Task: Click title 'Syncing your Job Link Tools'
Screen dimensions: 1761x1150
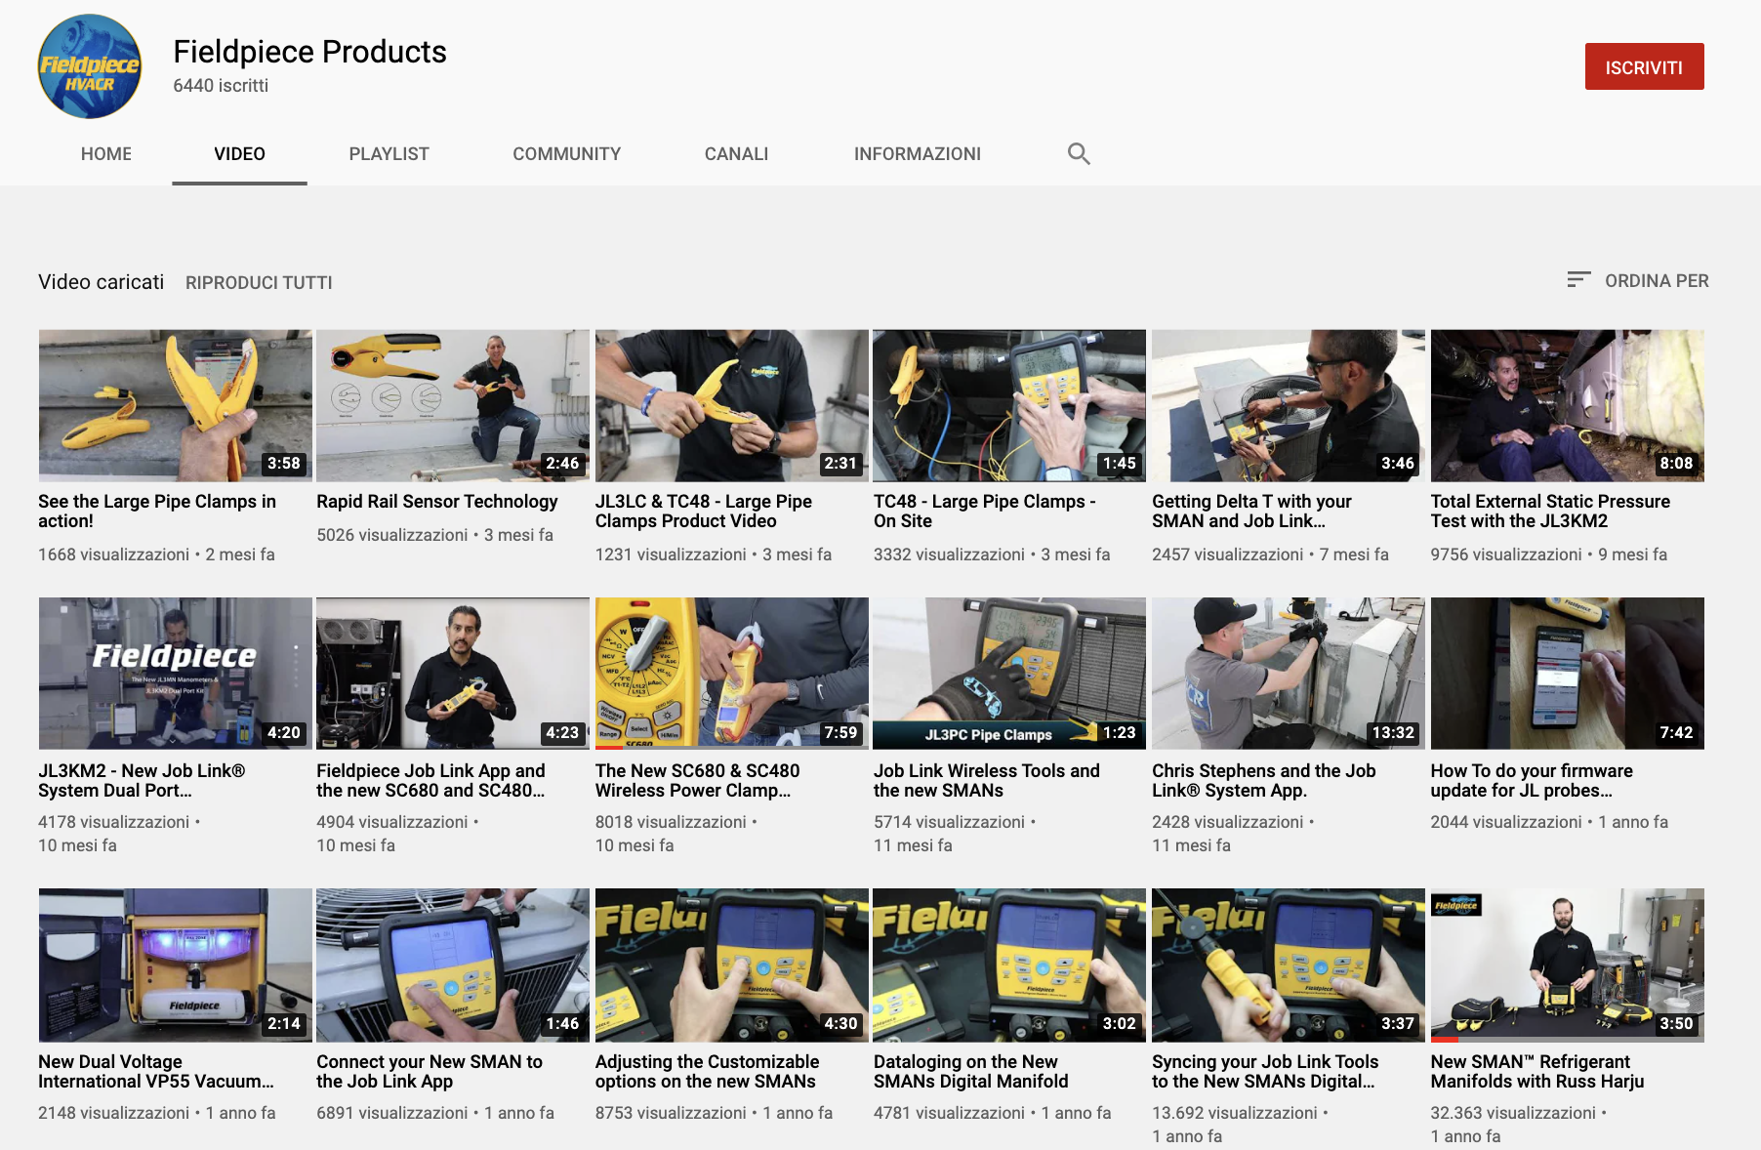Action: tap(1265, 1071)
